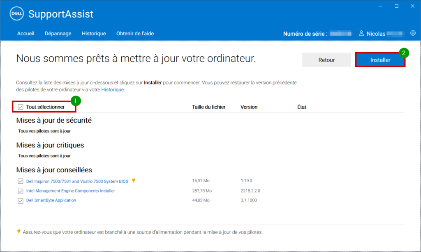Click the SupportAssist title text
Viewport: 421px width, 252px height.
point(61,14)
